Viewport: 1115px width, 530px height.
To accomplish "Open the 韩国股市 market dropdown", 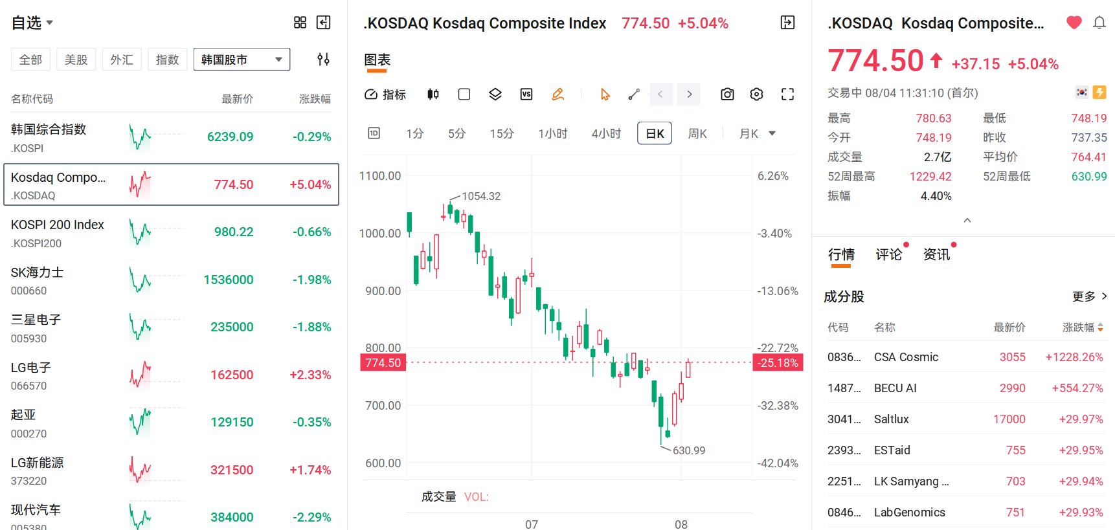I will coord(242,60).
